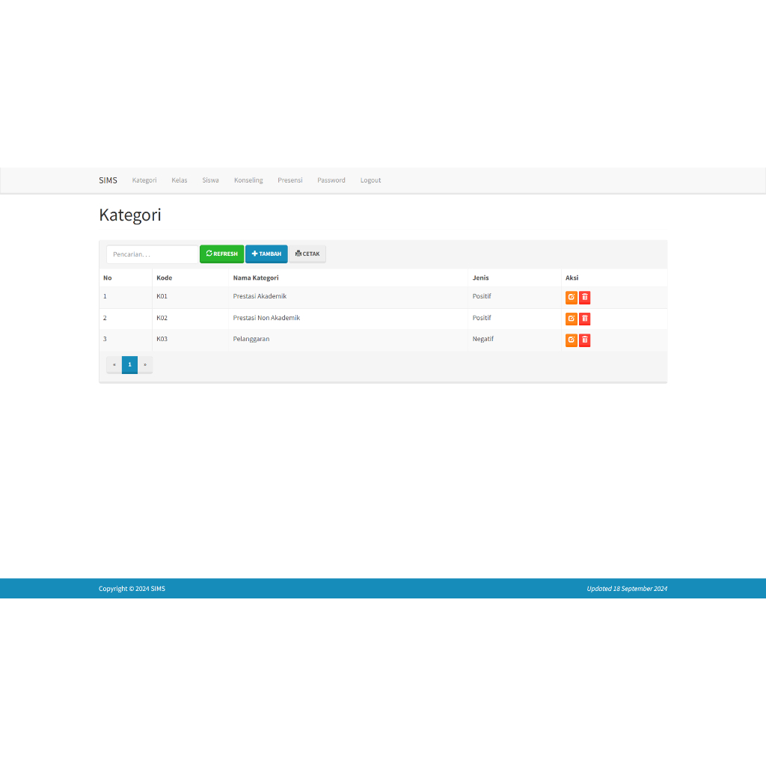Image resolution: width=766 pixels, height=766 pixels.
Task: Open the Presensi menu item
Action: pyautogui.click(x=290, y=180)
